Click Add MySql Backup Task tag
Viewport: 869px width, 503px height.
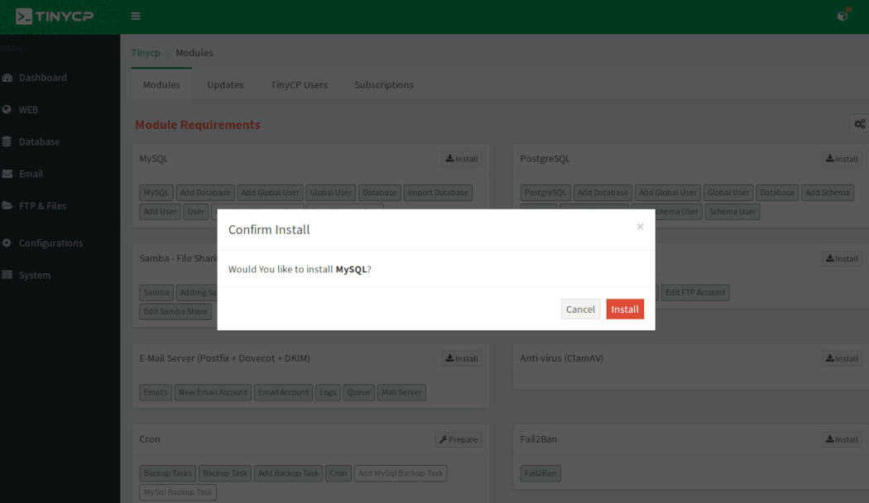[400, 473]
